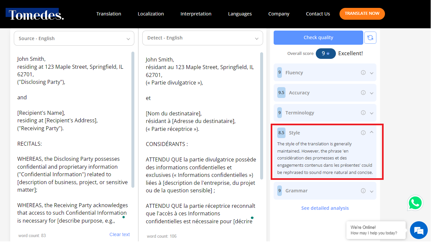The width and height of the screenshot is (435, 242).
Task: Click the Grammar info icon
Action: (363, 191)
